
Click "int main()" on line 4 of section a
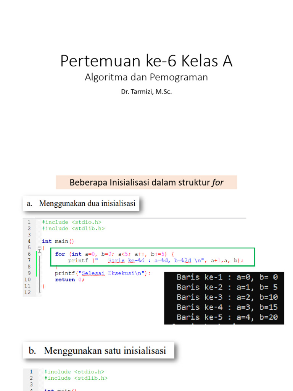(x=58, y=241)
